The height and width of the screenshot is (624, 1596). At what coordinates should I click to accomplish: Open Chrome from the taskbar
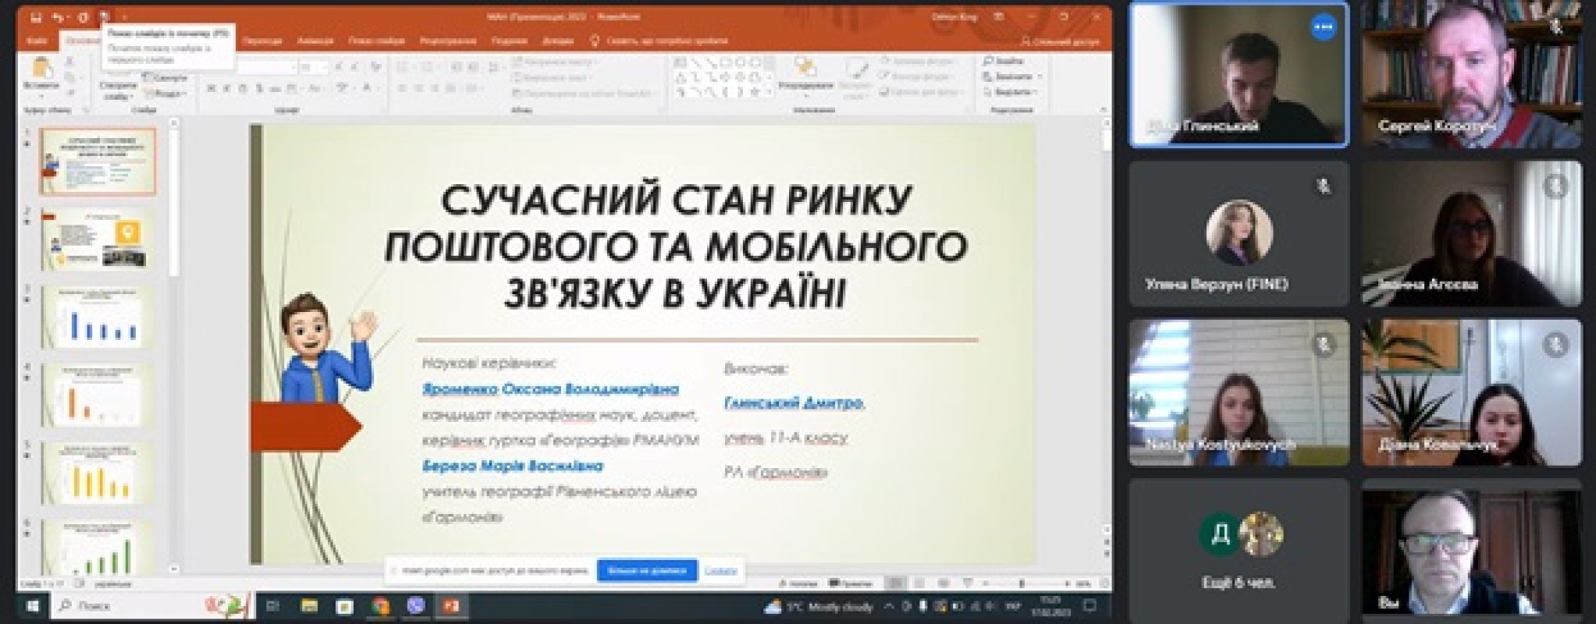pos(380,605)
